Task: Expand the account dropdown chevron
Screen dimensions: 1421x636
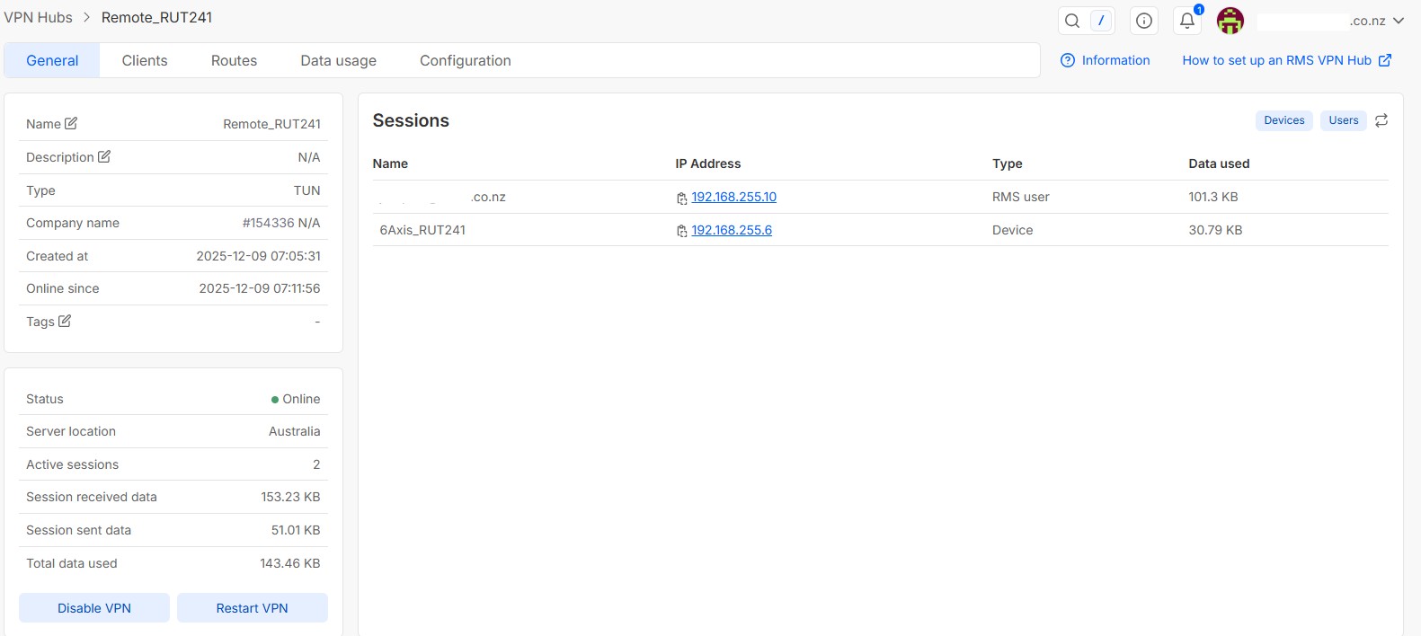Action: coord(1399,21)
